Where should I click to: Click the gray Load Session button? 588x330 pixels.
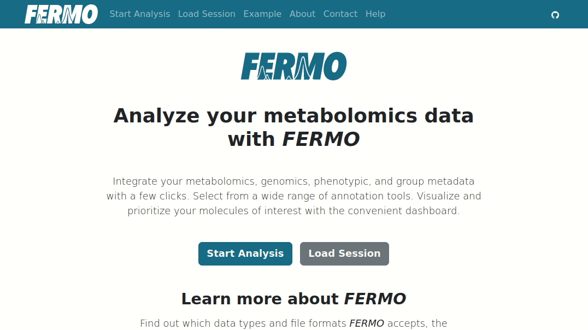[344, 254]
